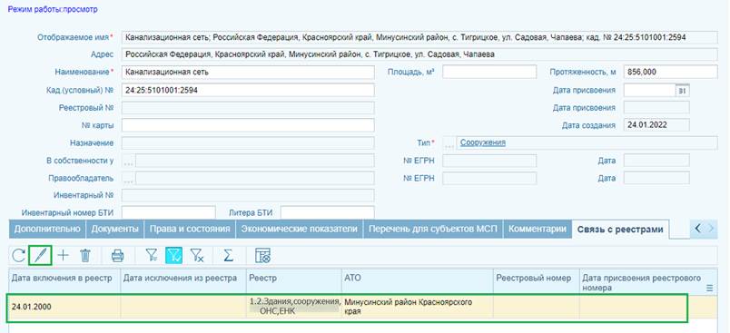The image size is (730, 333).
Task: Calculate totals with the Sigma icon
Action: point(228,255)
